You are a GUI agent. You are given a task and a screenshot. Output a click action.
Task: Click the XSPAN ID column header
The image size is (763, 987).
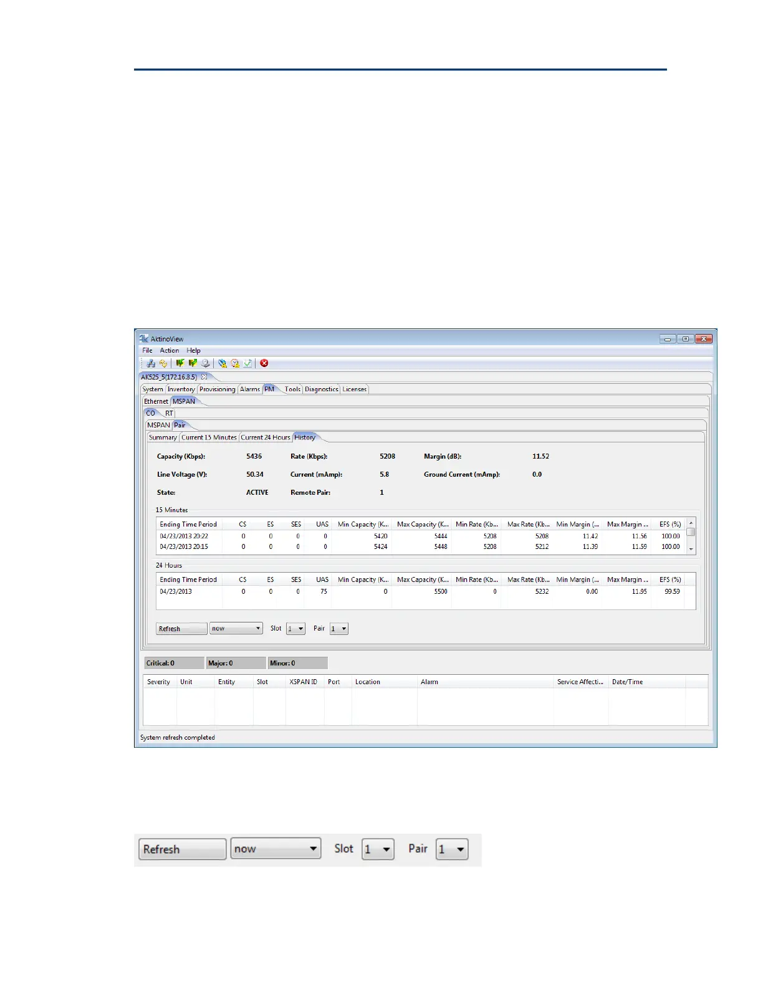(x=304, y=682)
